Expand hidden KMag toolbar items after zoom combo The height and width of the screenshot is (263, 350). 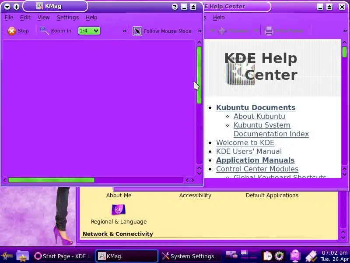(125, 31)
